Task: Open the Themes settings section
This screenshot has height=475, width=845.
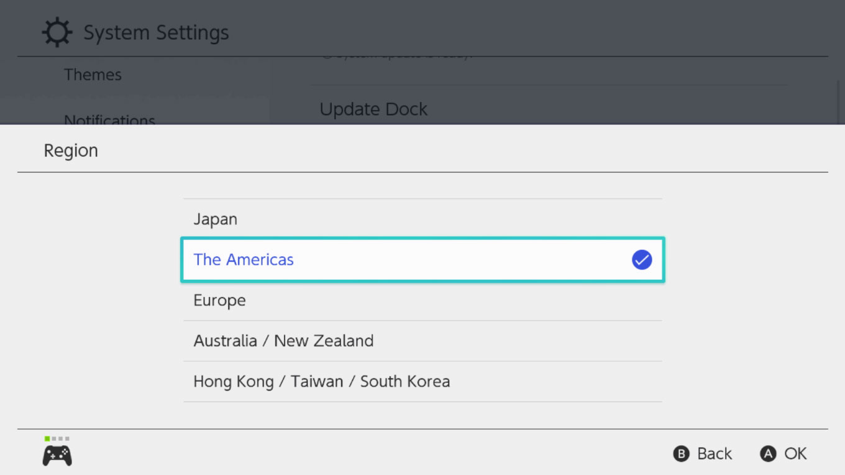Action: 93,74
